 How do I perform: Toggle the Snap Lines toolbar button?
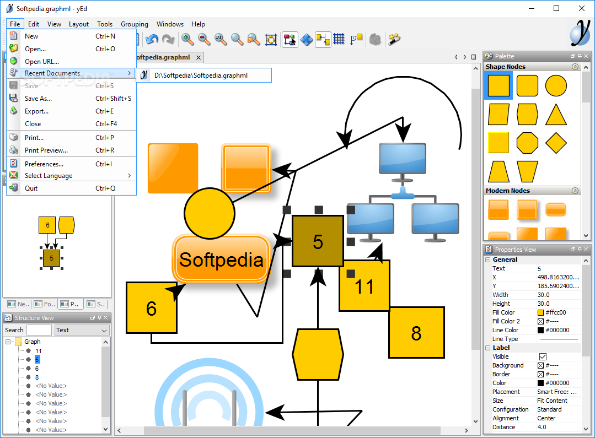[323, 39]
